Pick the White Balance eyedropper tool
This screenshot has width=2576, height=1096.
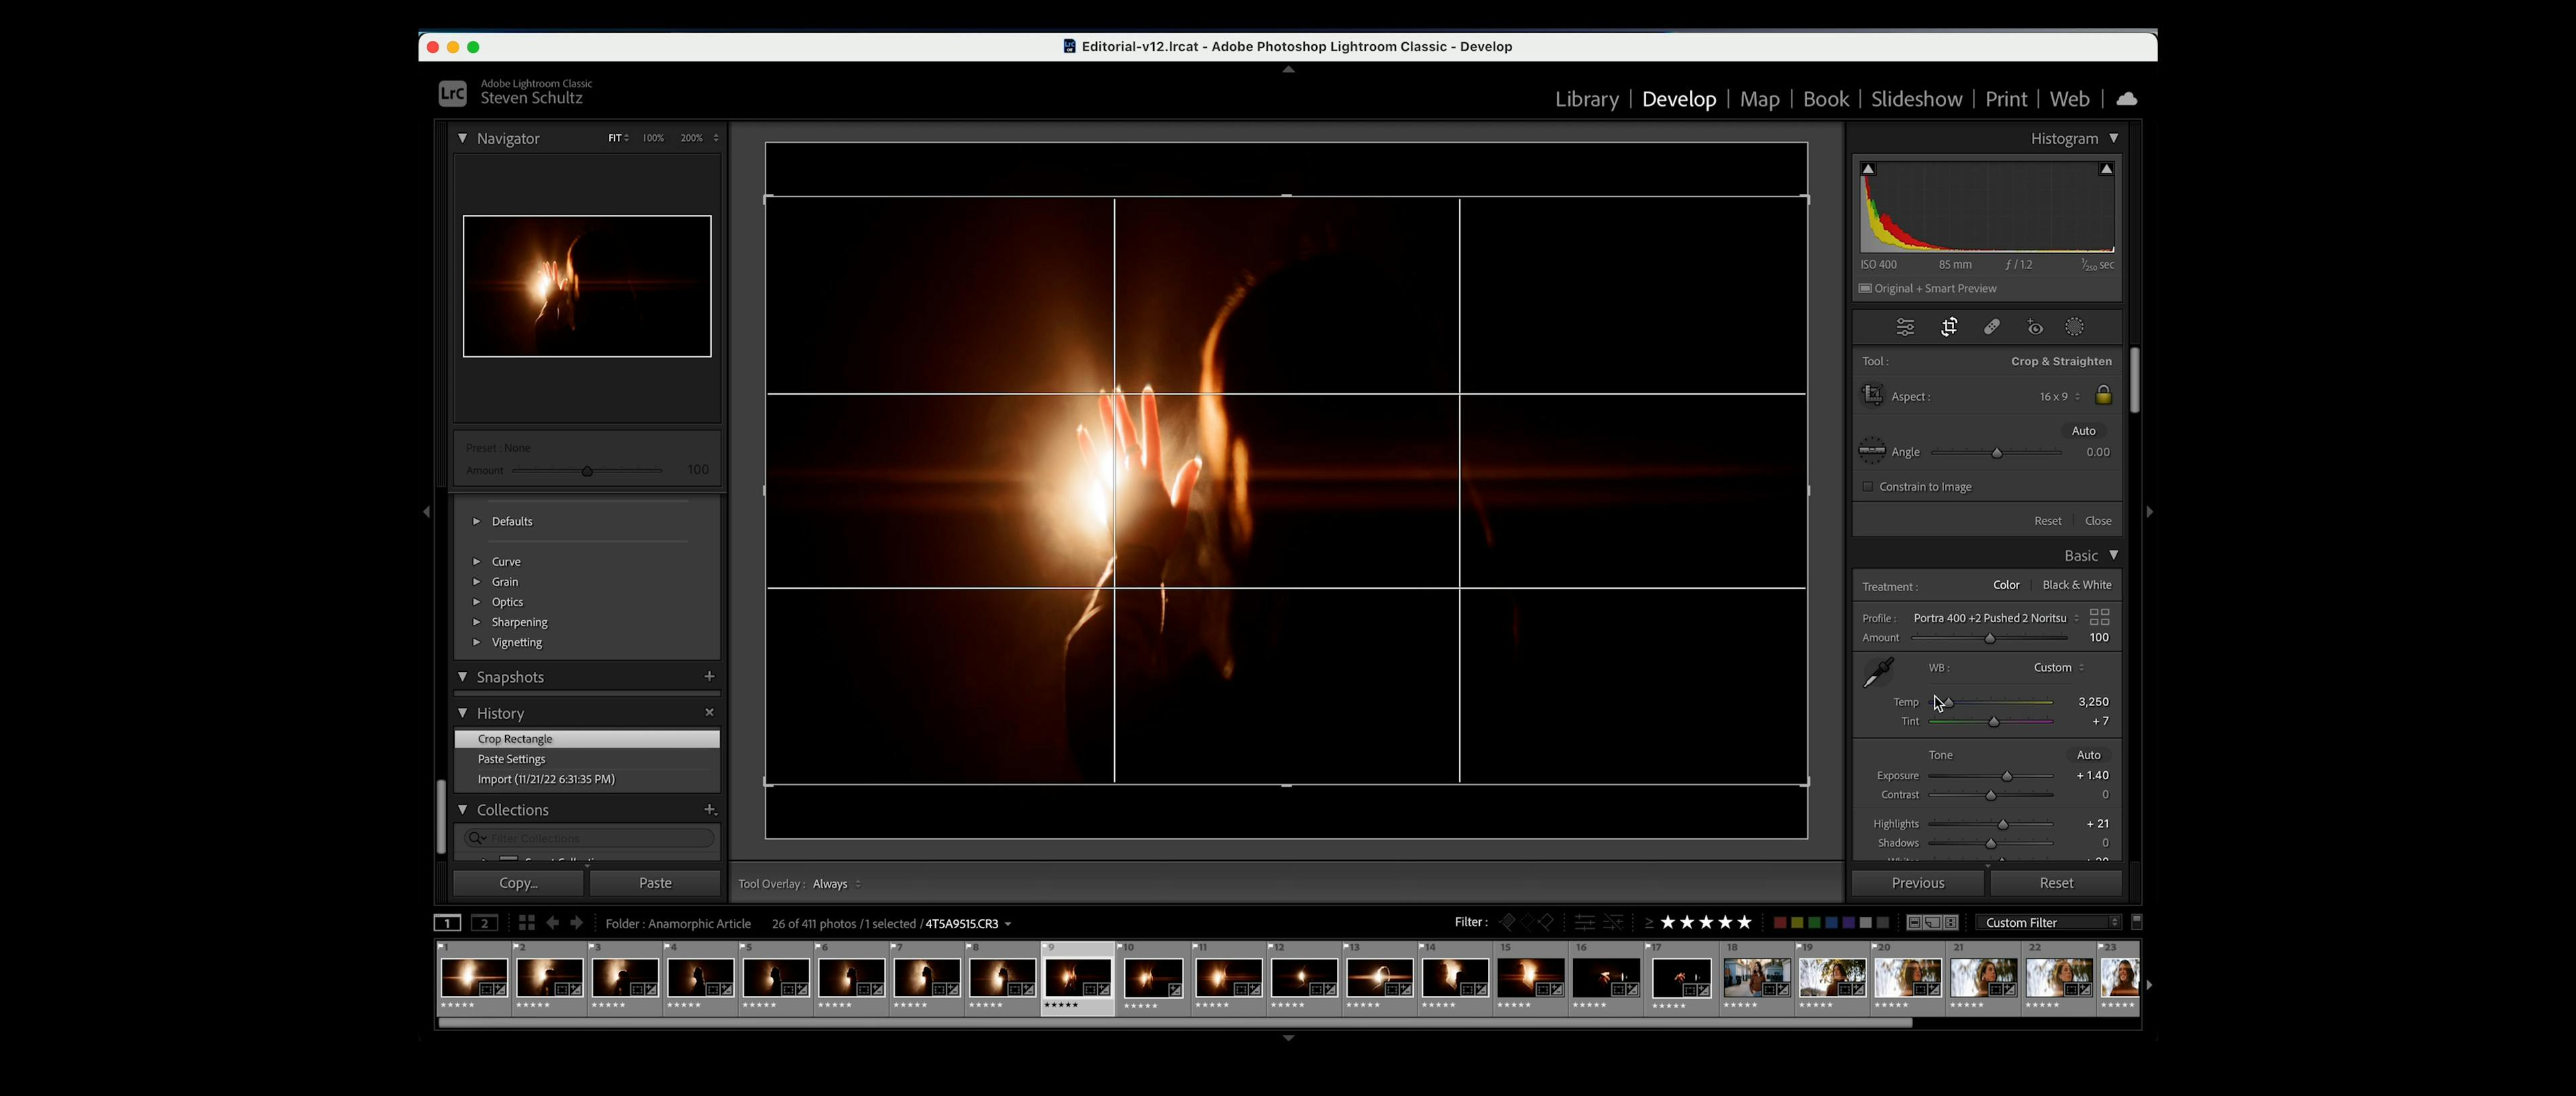pyautogui.click(x=1878, y=672)
